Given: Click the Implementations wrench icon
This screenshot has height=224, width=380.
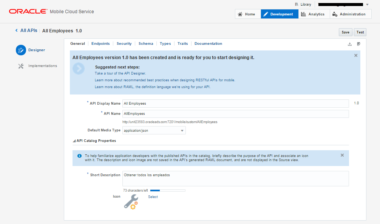Looking at the screenshot, I should click(21, 66).
